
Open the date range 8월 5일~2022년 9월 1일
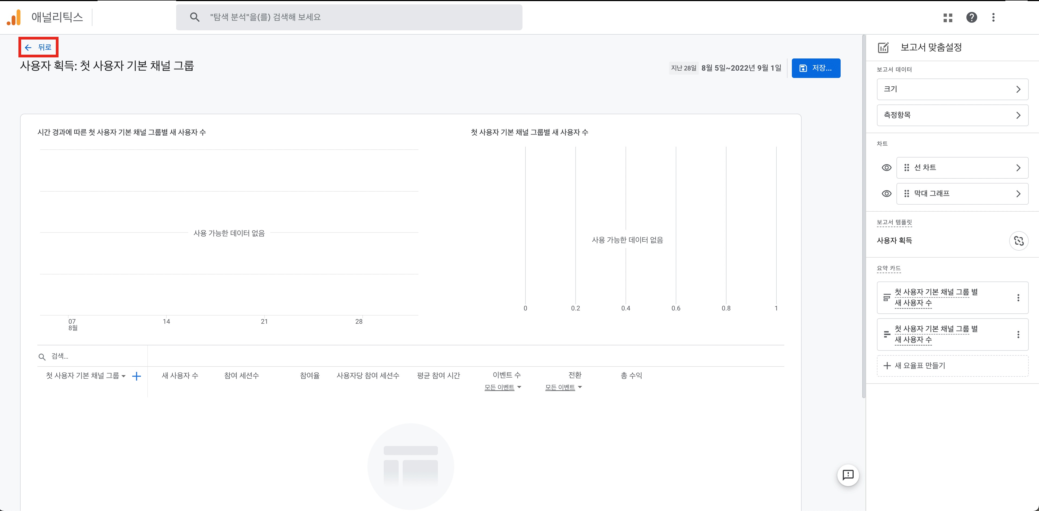pos(741,68)
